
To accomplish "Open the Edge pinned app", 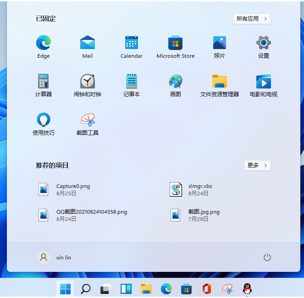I will click(44, 47).
